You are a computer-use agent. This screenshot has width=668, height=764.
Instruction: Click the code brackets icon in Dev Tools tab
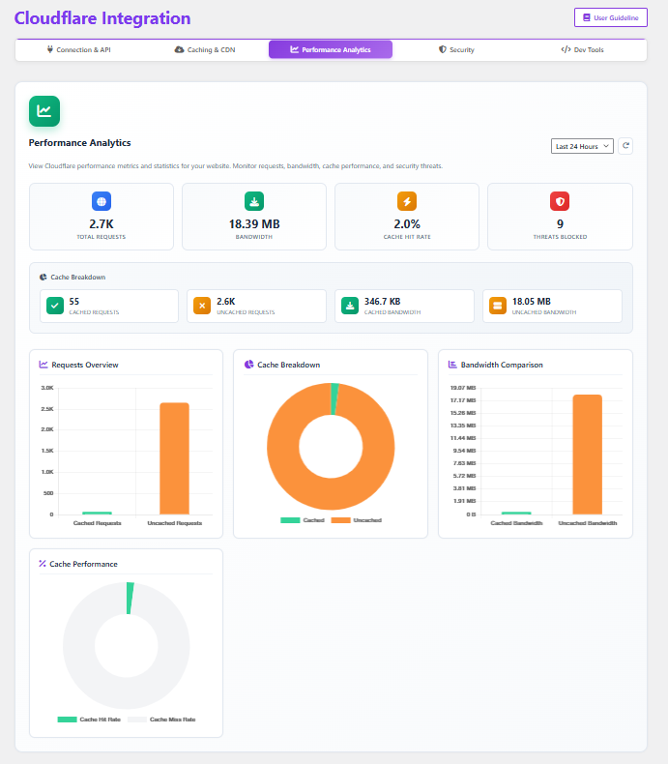coord(566,49)
